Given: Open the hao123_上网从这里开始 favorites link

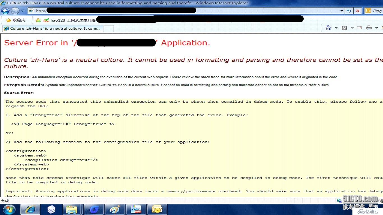Looking at the screenshot, I should click(x=70, y=20).
